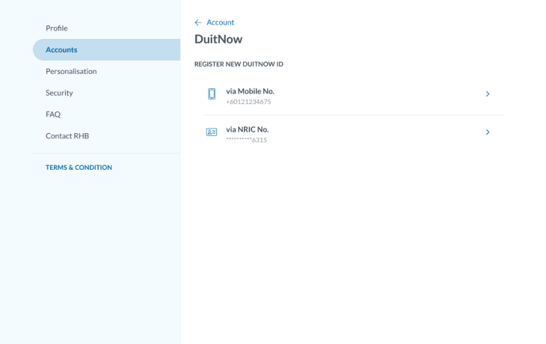Select Accounts in the sidebar
546x344 pixels.
pyautogui.click(x=61, y=50)
